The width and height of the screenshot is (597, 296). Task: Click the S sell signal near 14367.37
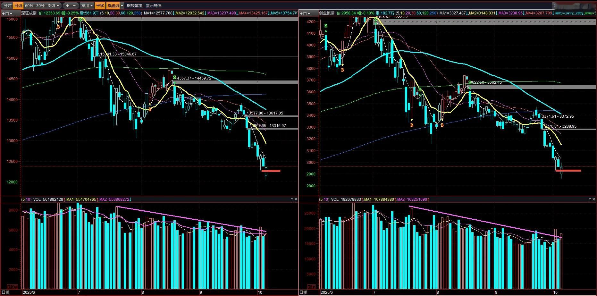coord(174,77)
